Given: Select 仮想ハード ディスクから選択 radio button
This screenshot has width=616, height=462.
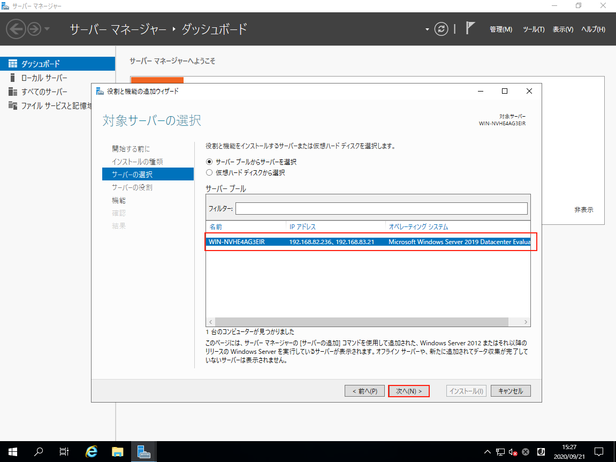Looking at the screenshot, I should [x=209, y=172].
